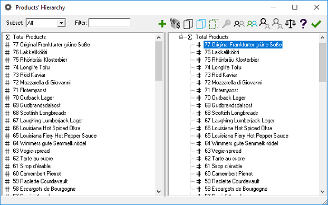The image size is (328, 205).
Task: Select 65 Louisiana Fiery Hot Pepper Sauce in right tree
Action: click(x=246, y=135)
